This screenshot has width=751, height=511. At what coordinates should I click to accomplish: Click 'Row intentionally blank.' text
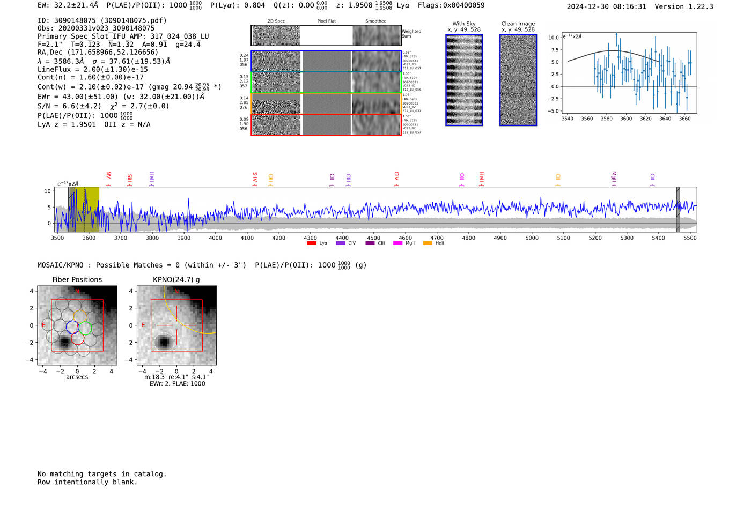point(87,482)
